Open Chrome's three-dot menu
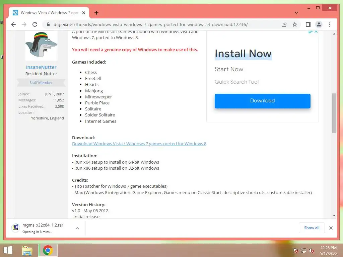This screenshot has width=343, height=257. coord(330,24)
